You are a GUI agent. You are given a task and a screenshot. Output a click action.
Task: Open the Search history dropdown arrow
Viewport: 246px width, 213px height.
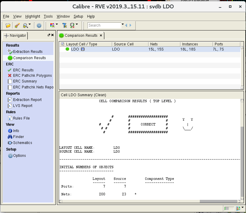(123, 24)
